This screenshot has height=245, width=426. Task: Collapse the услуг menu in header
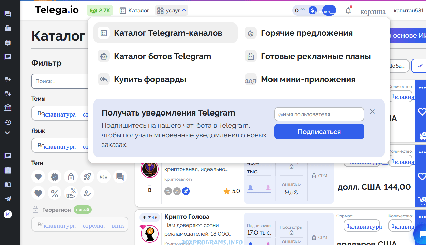(x=172, y=11)
